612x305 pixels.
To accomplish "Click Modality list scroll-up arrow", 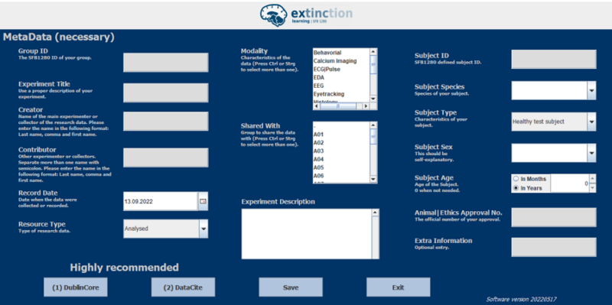I will [373, 51].
